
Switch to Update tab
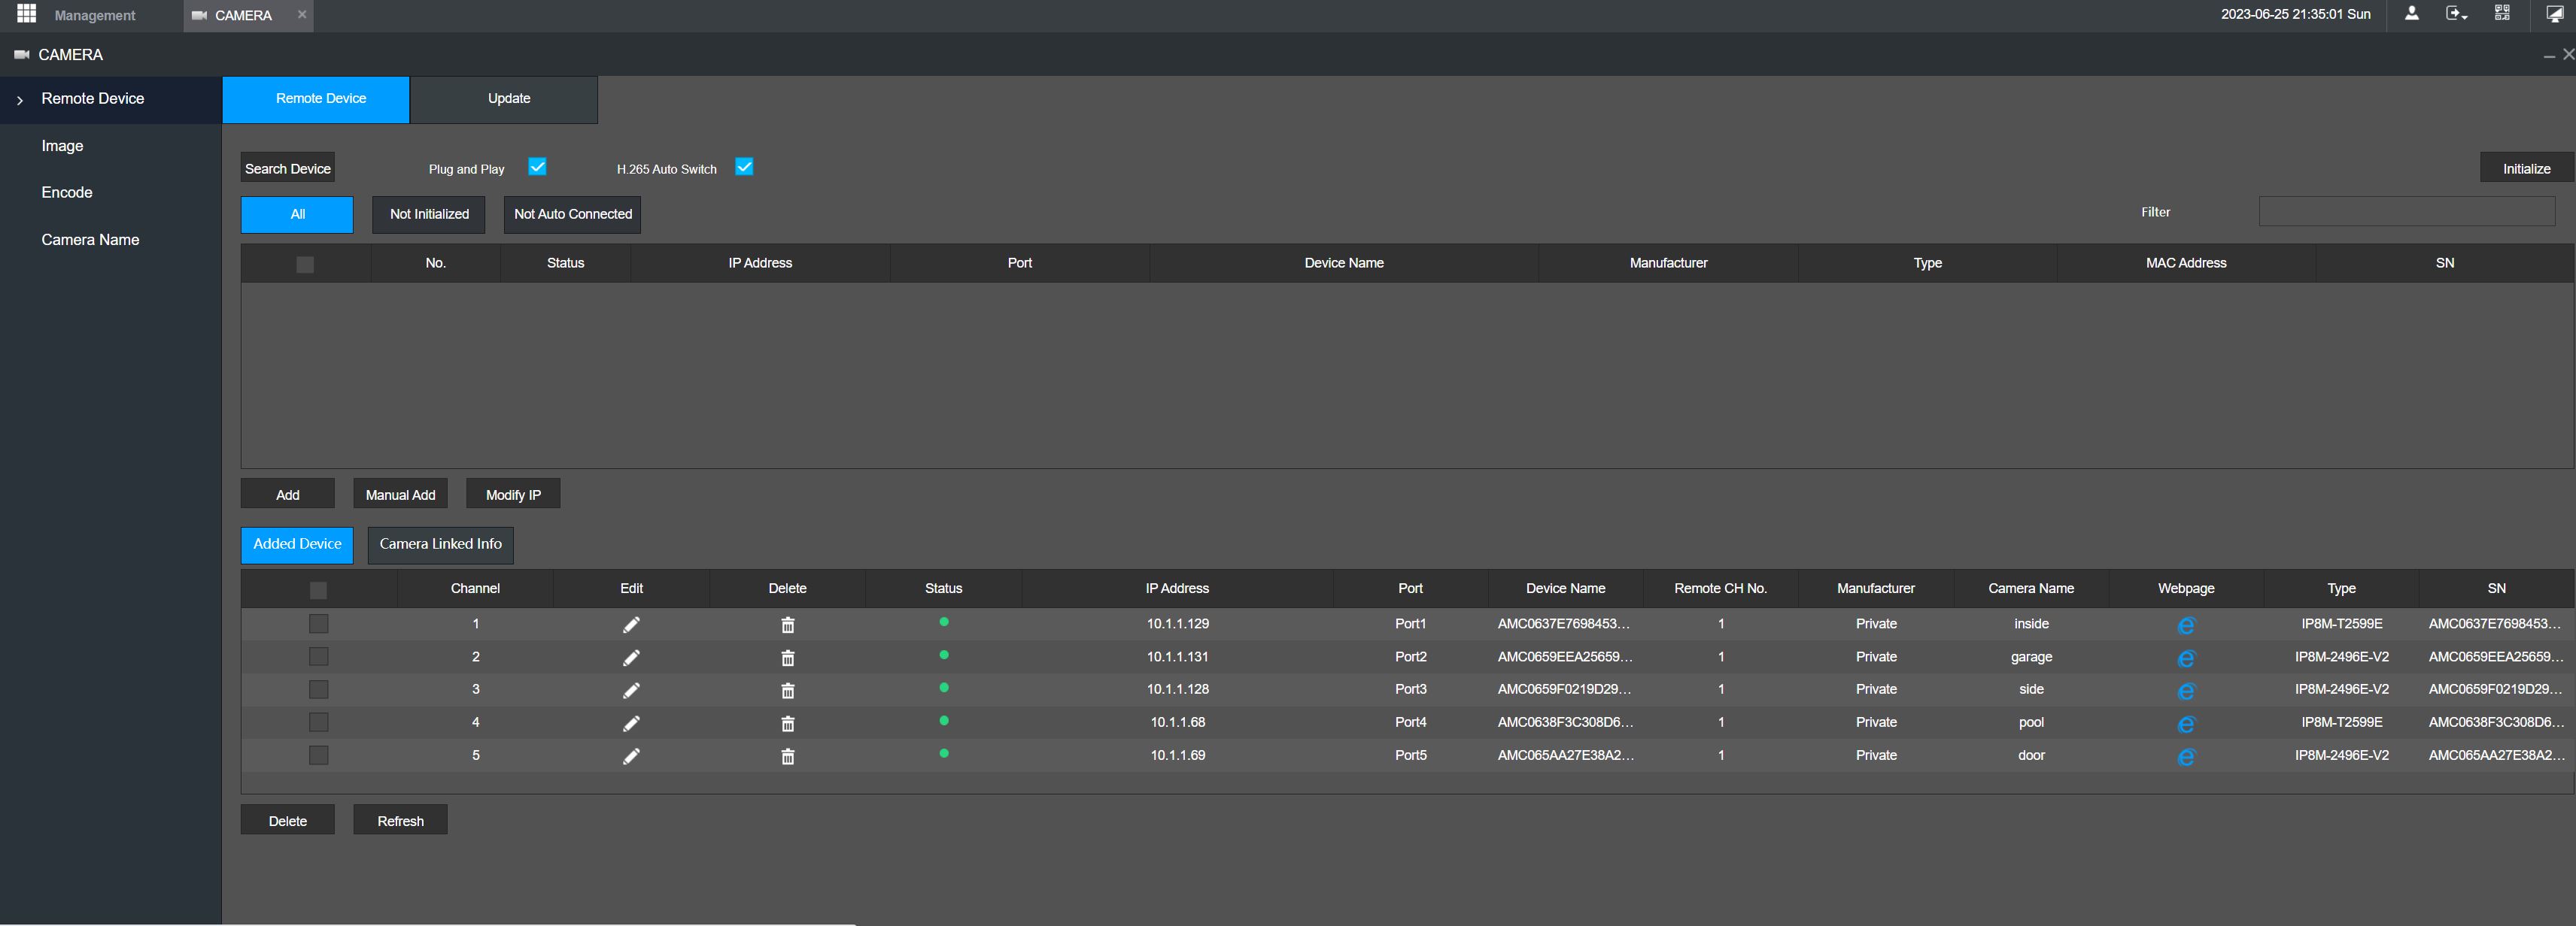point(504,99)
